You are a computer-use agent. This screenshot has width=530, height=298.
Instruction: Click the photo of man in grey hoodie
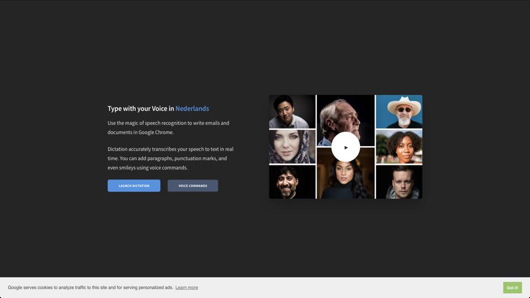(x=399, y=182)
